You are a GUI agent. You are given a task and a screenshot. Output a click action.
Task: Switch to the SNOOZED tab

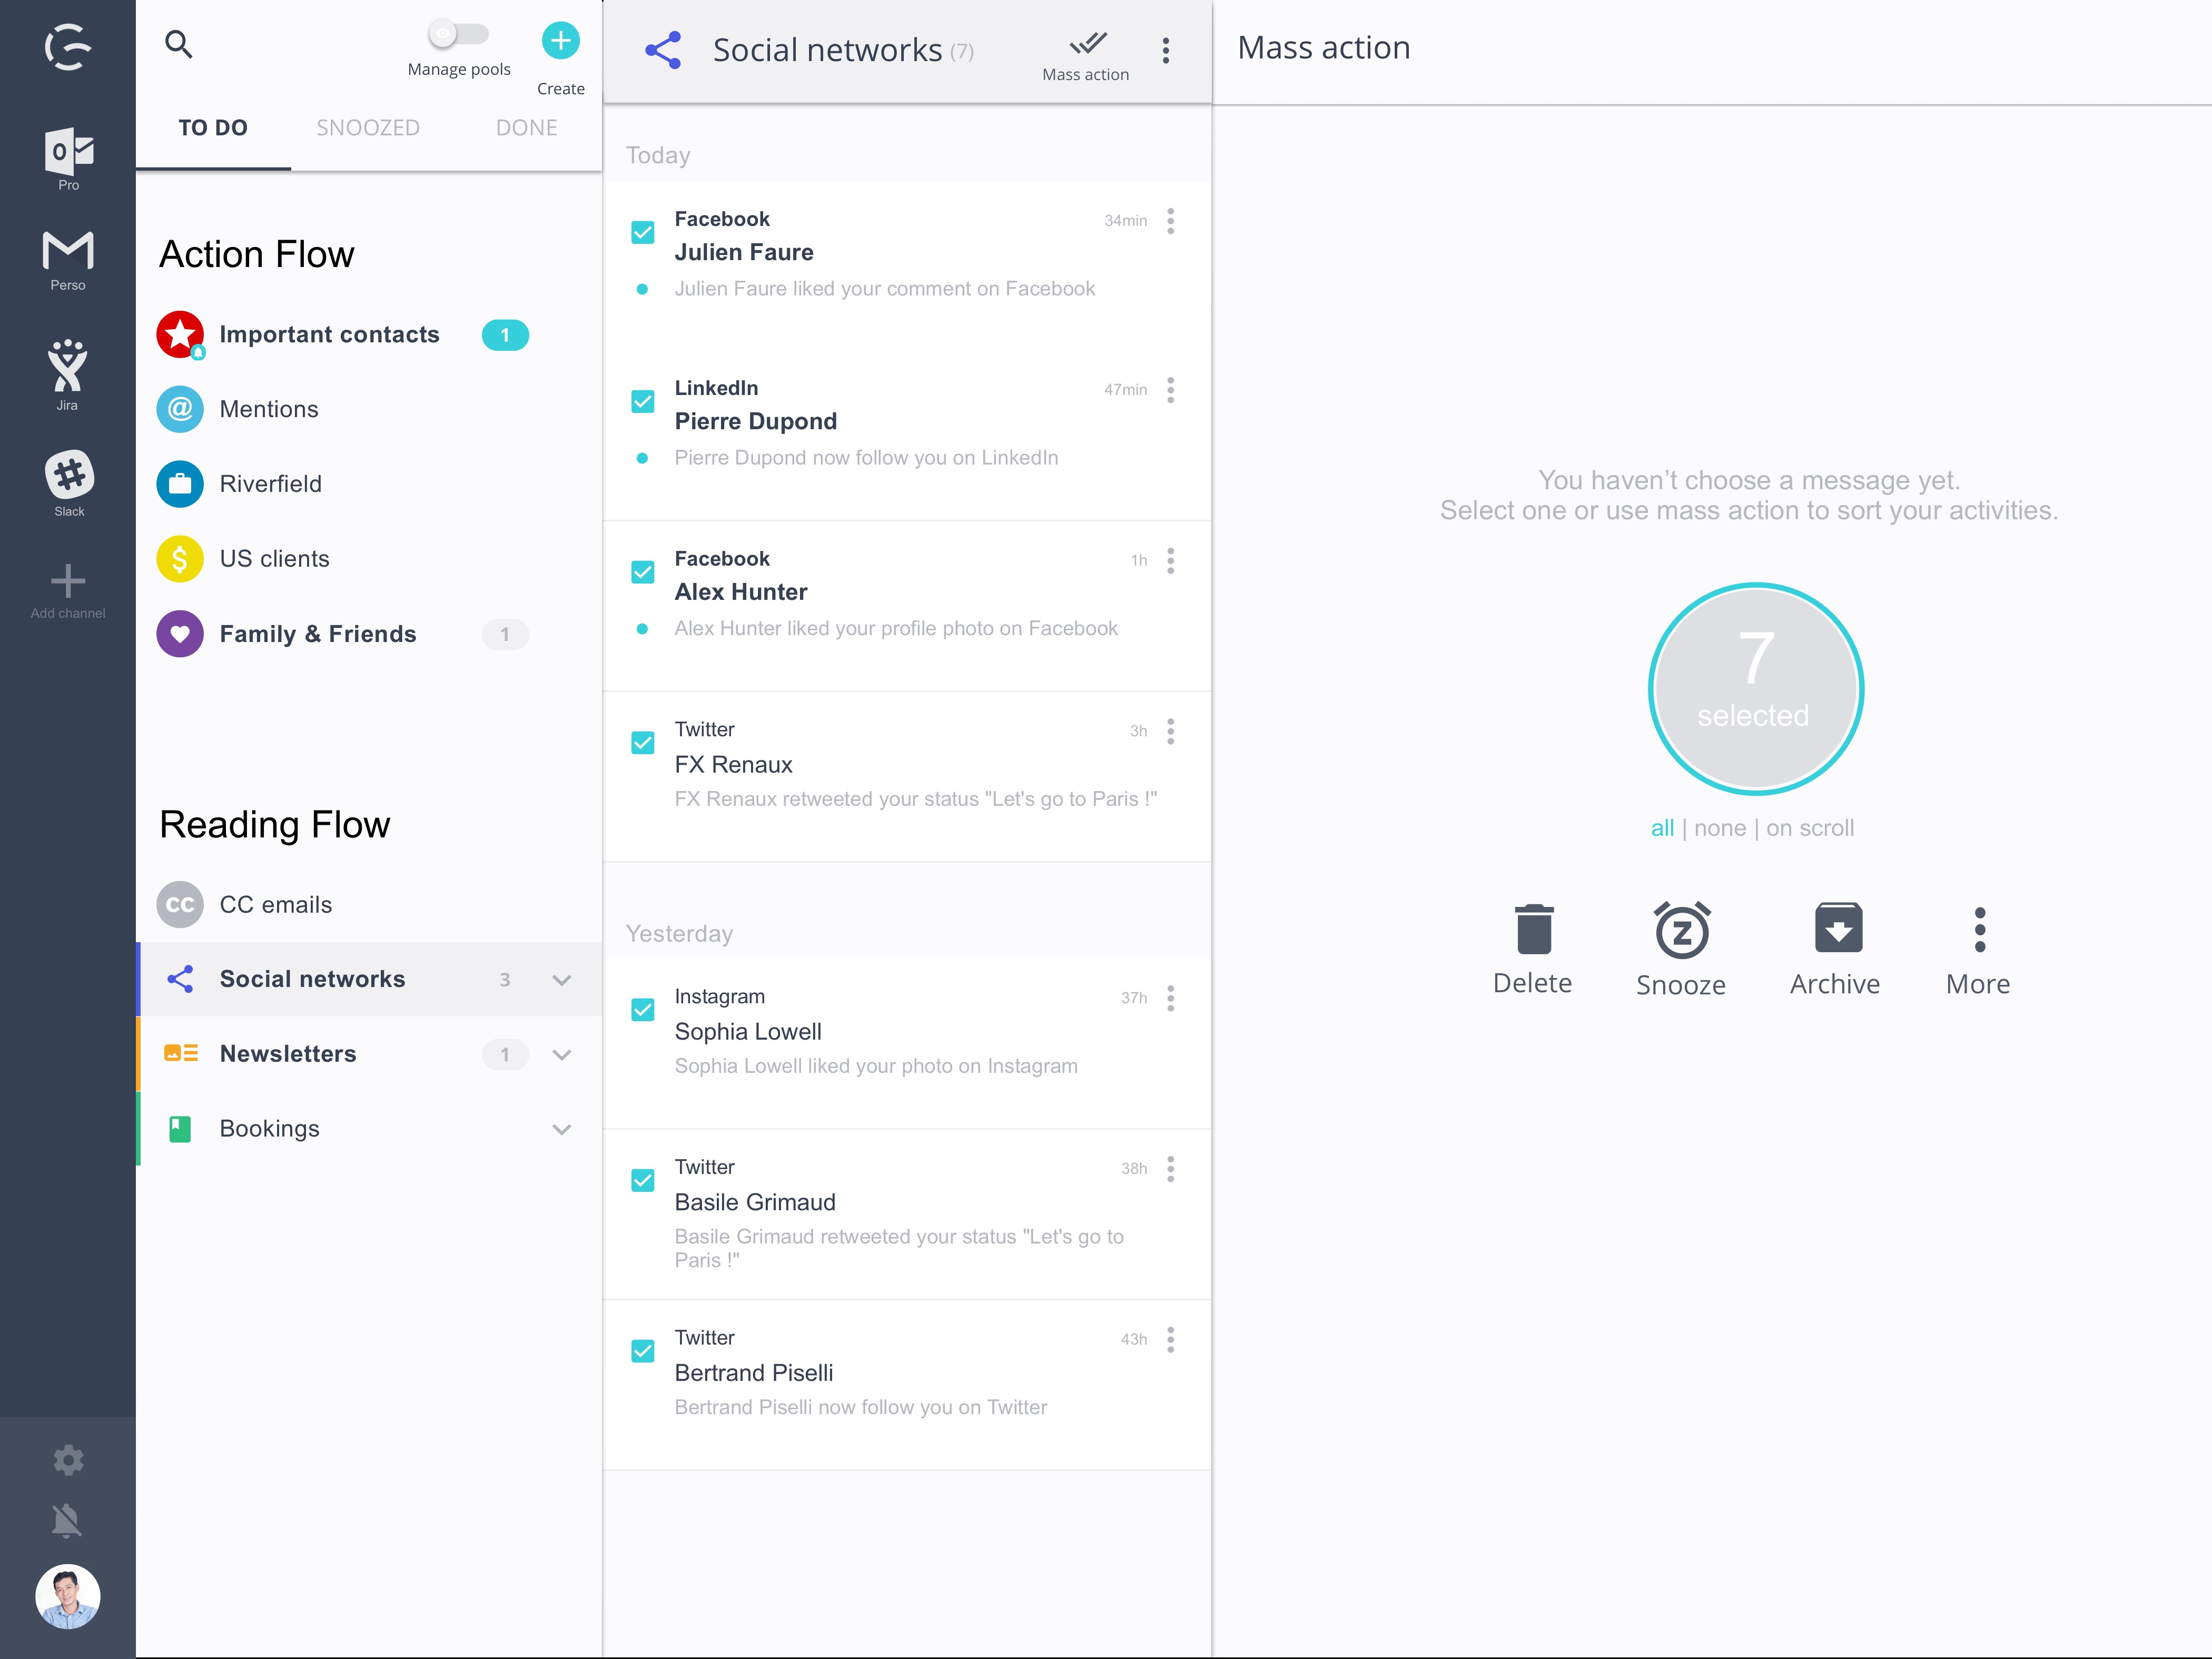click(368, 128)
